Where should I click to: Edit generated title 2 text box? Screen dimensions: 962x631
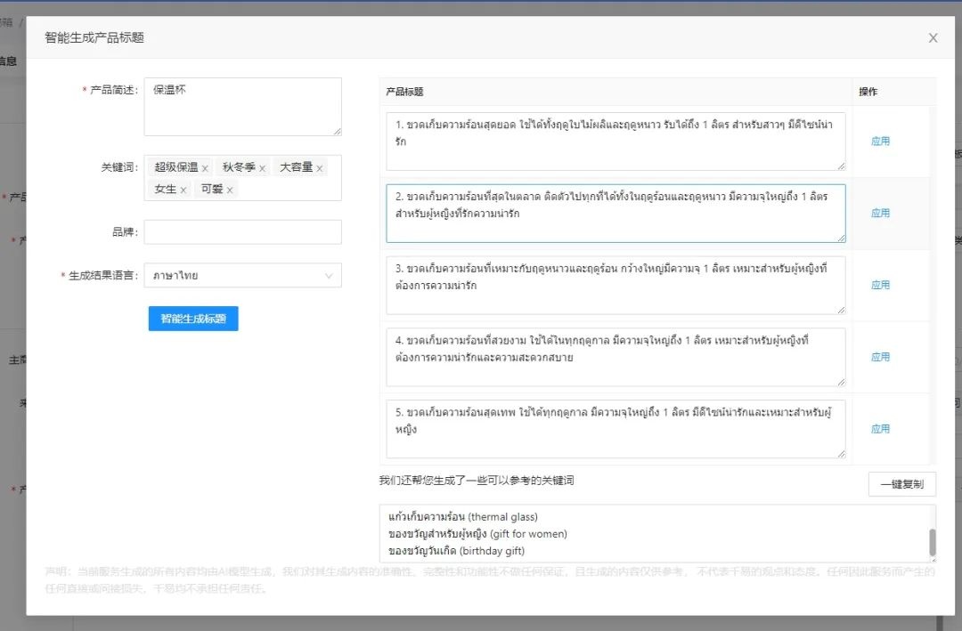click(x=616, y=213)
